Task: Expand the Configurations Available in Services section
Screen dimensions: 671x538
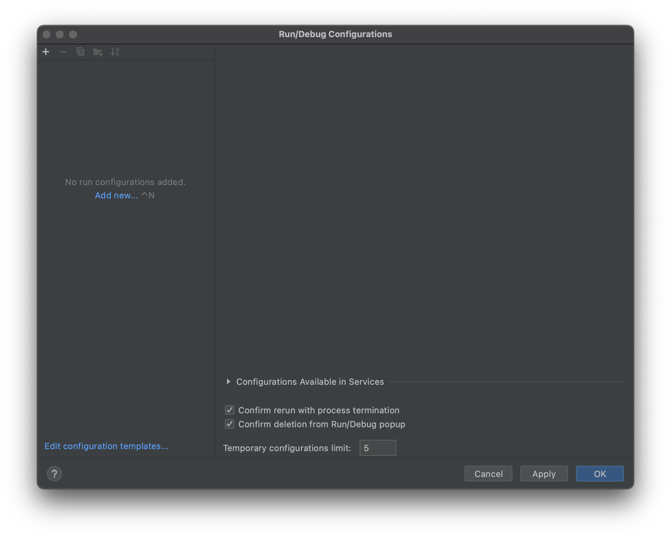Action: (x=228, y=381)
